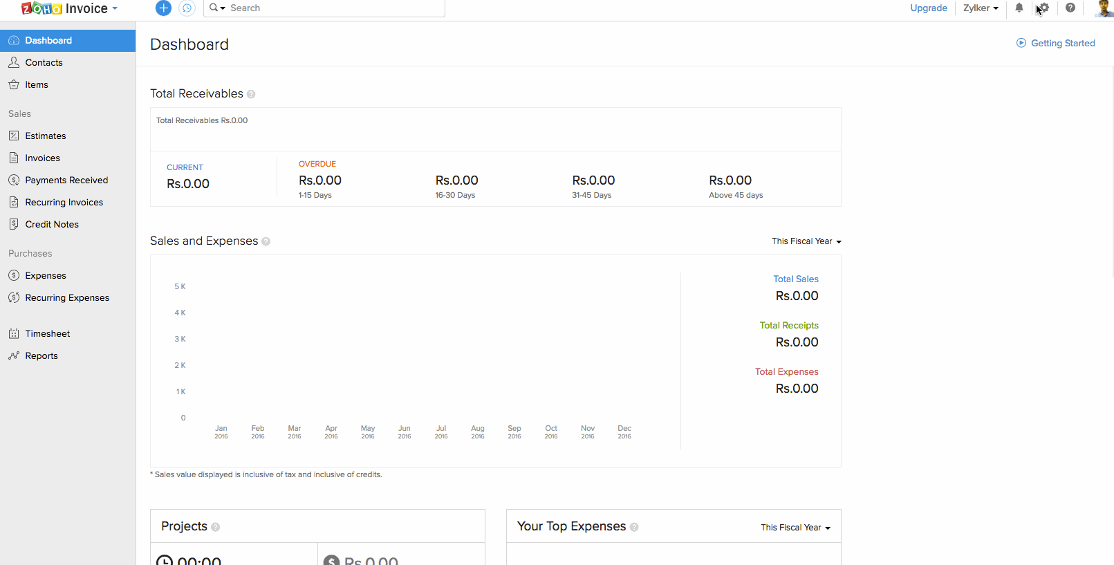Open Recurring Invoices page
The width and height of the screenshot is (1114, 565).
click(68, 202)
